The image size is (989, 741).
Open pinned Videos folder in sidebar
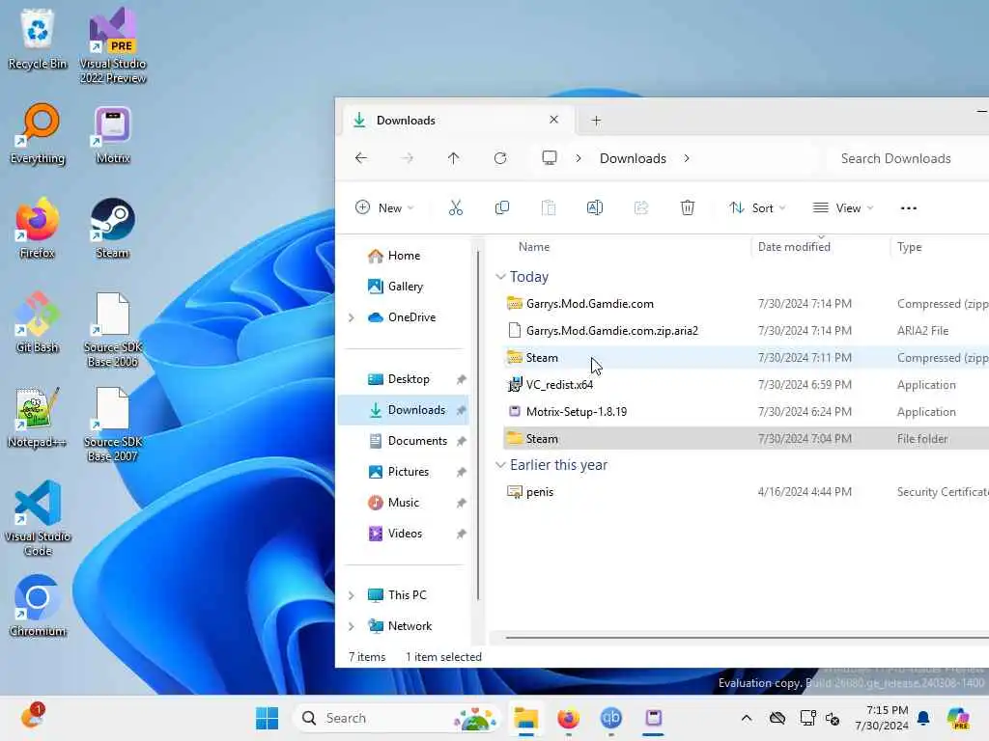click(x=404, y=533)
